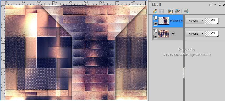The height and width of the screenshot is (101, 225).
Task: Click the Uniti layer thumbnail
Action: (x=164, y=34)
